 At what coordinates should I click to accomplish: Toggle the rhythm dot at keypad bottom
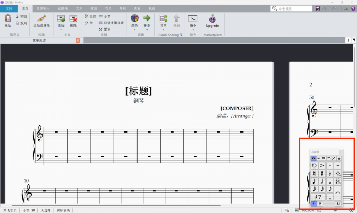coord(330,197)
